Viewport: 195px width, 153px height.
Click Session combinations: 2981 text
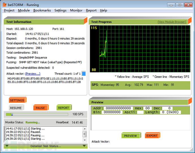pyautogui.click(x=24, y=48)
